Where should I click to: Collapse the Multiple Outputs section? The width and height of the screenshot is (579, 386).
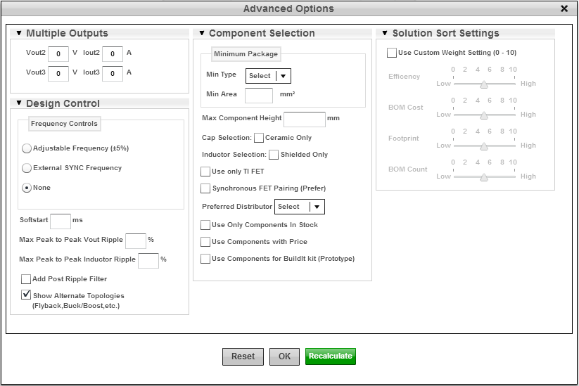tap(19, 34)
